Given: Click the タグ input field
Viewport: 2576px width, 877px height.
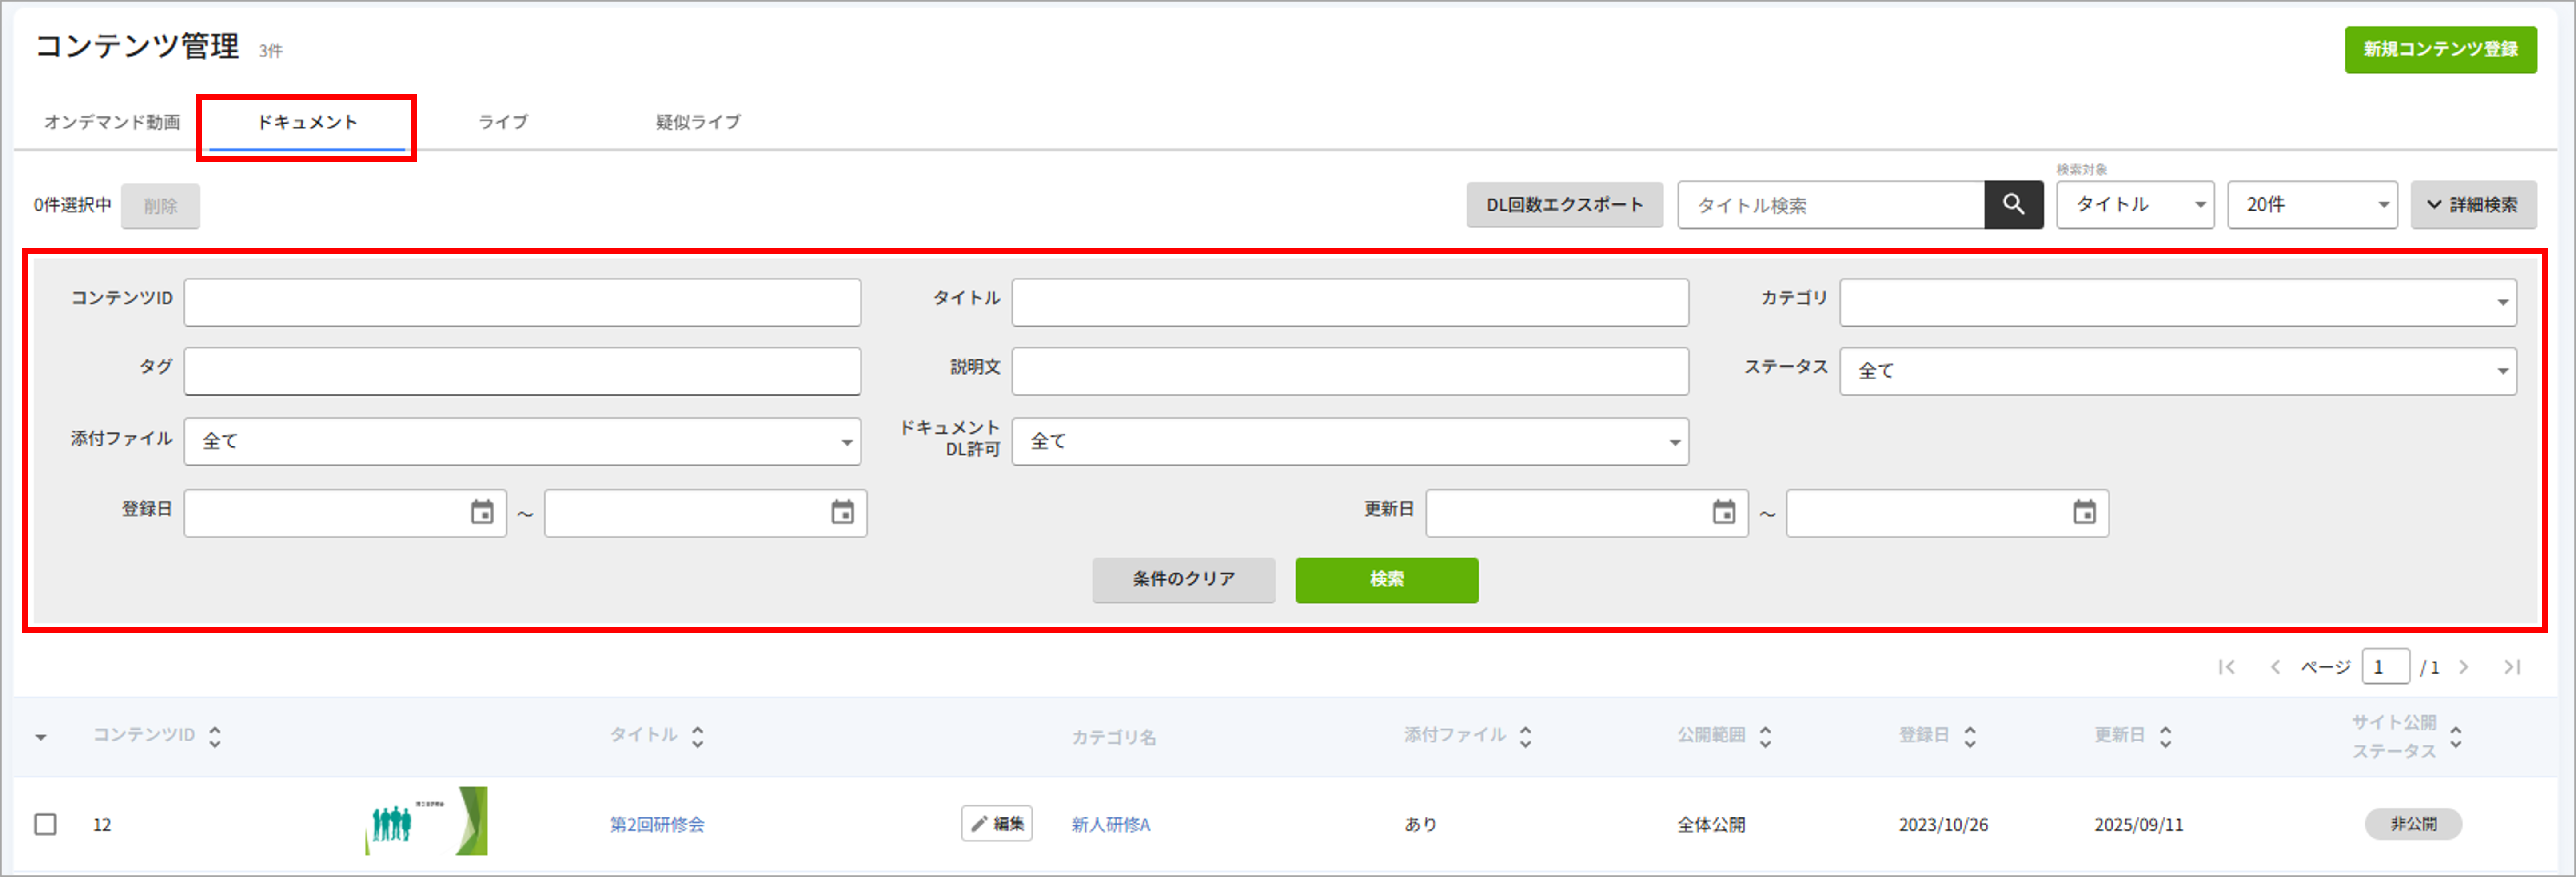Looking at the screenshot, I should (x=522, y=371).
